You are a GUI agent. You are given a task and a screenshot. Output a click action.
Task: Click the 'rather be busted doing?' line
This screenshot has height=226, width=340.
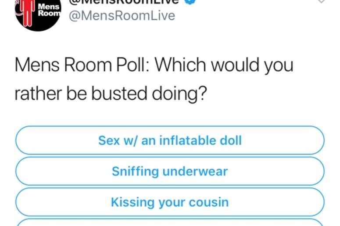click(111, 93)
